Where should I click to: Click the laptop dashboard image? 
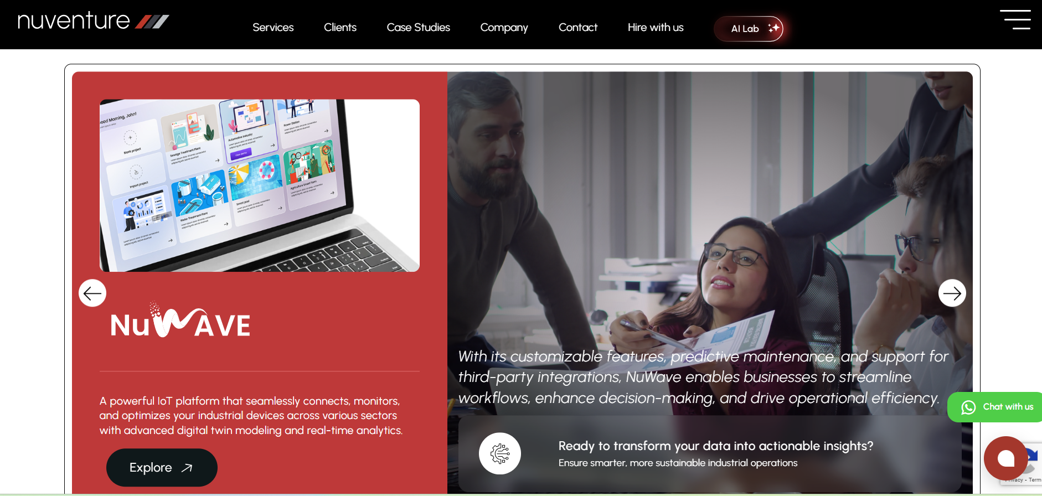tap(260, 185)
